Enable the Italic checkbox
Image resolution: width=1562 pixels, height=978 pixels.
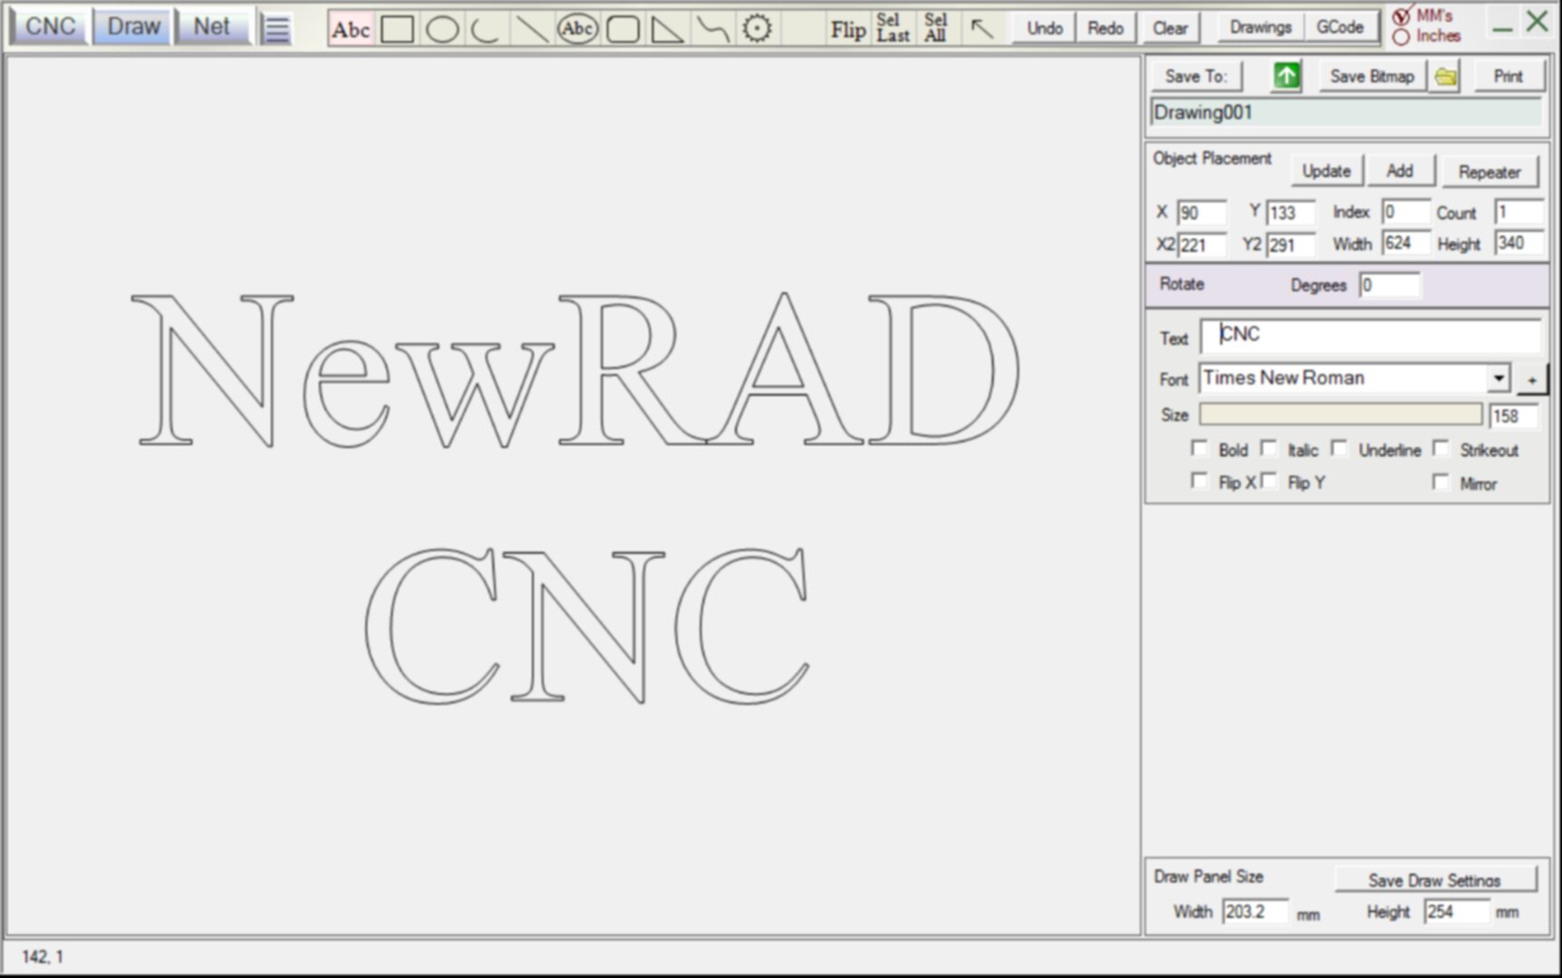pos(1270,449)
